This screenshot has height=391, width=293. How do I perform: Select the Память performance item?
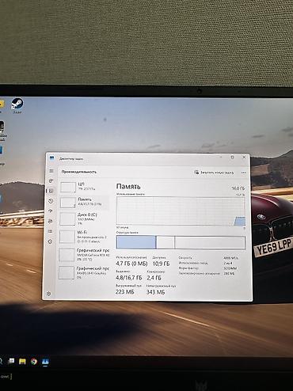pyautogui.click(x=84, y=202)
